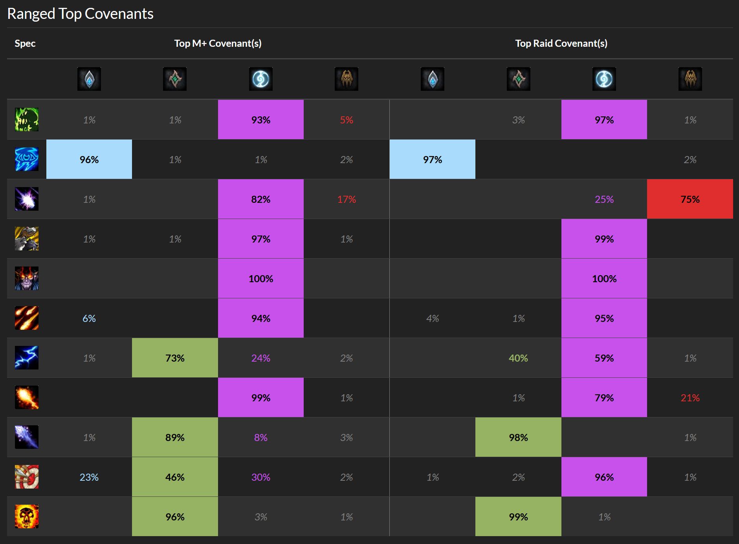
Task: Select the Destruction Warlock flaming skull icon
Action: tap(26, 517)
